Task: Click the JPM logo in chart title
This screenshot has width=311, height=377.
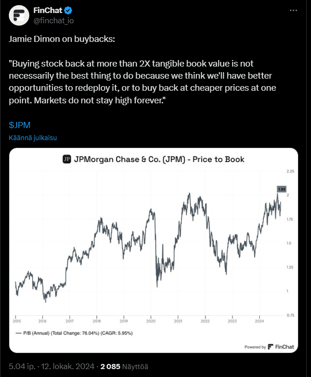Action: (66, 159)
